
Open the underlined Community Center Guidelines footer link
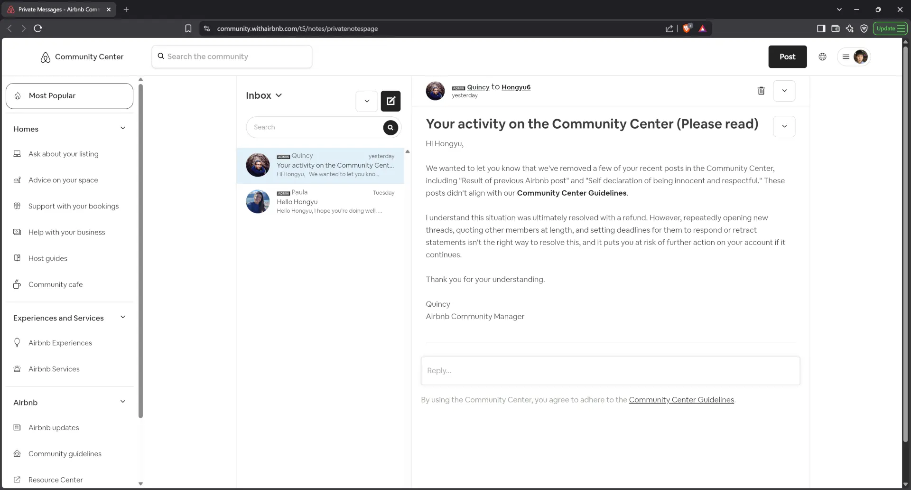(x=681, y=400)
